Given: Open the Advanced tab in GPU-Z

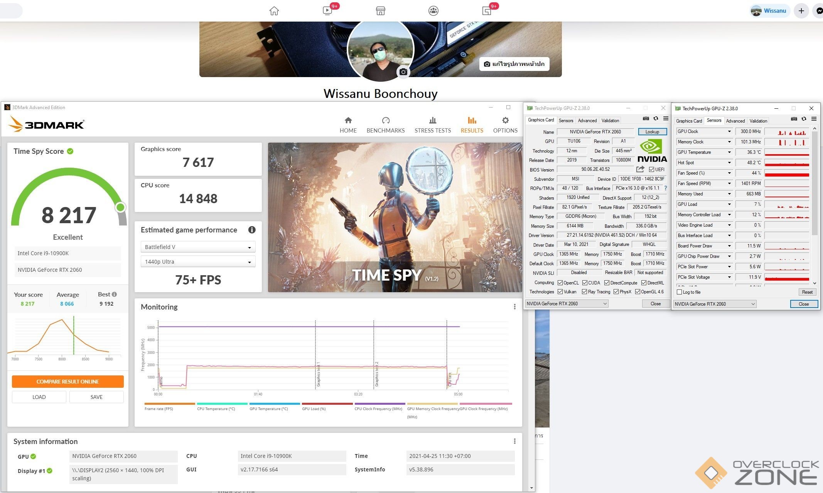Looking at the screenshot, I should (x=587, y=121).
